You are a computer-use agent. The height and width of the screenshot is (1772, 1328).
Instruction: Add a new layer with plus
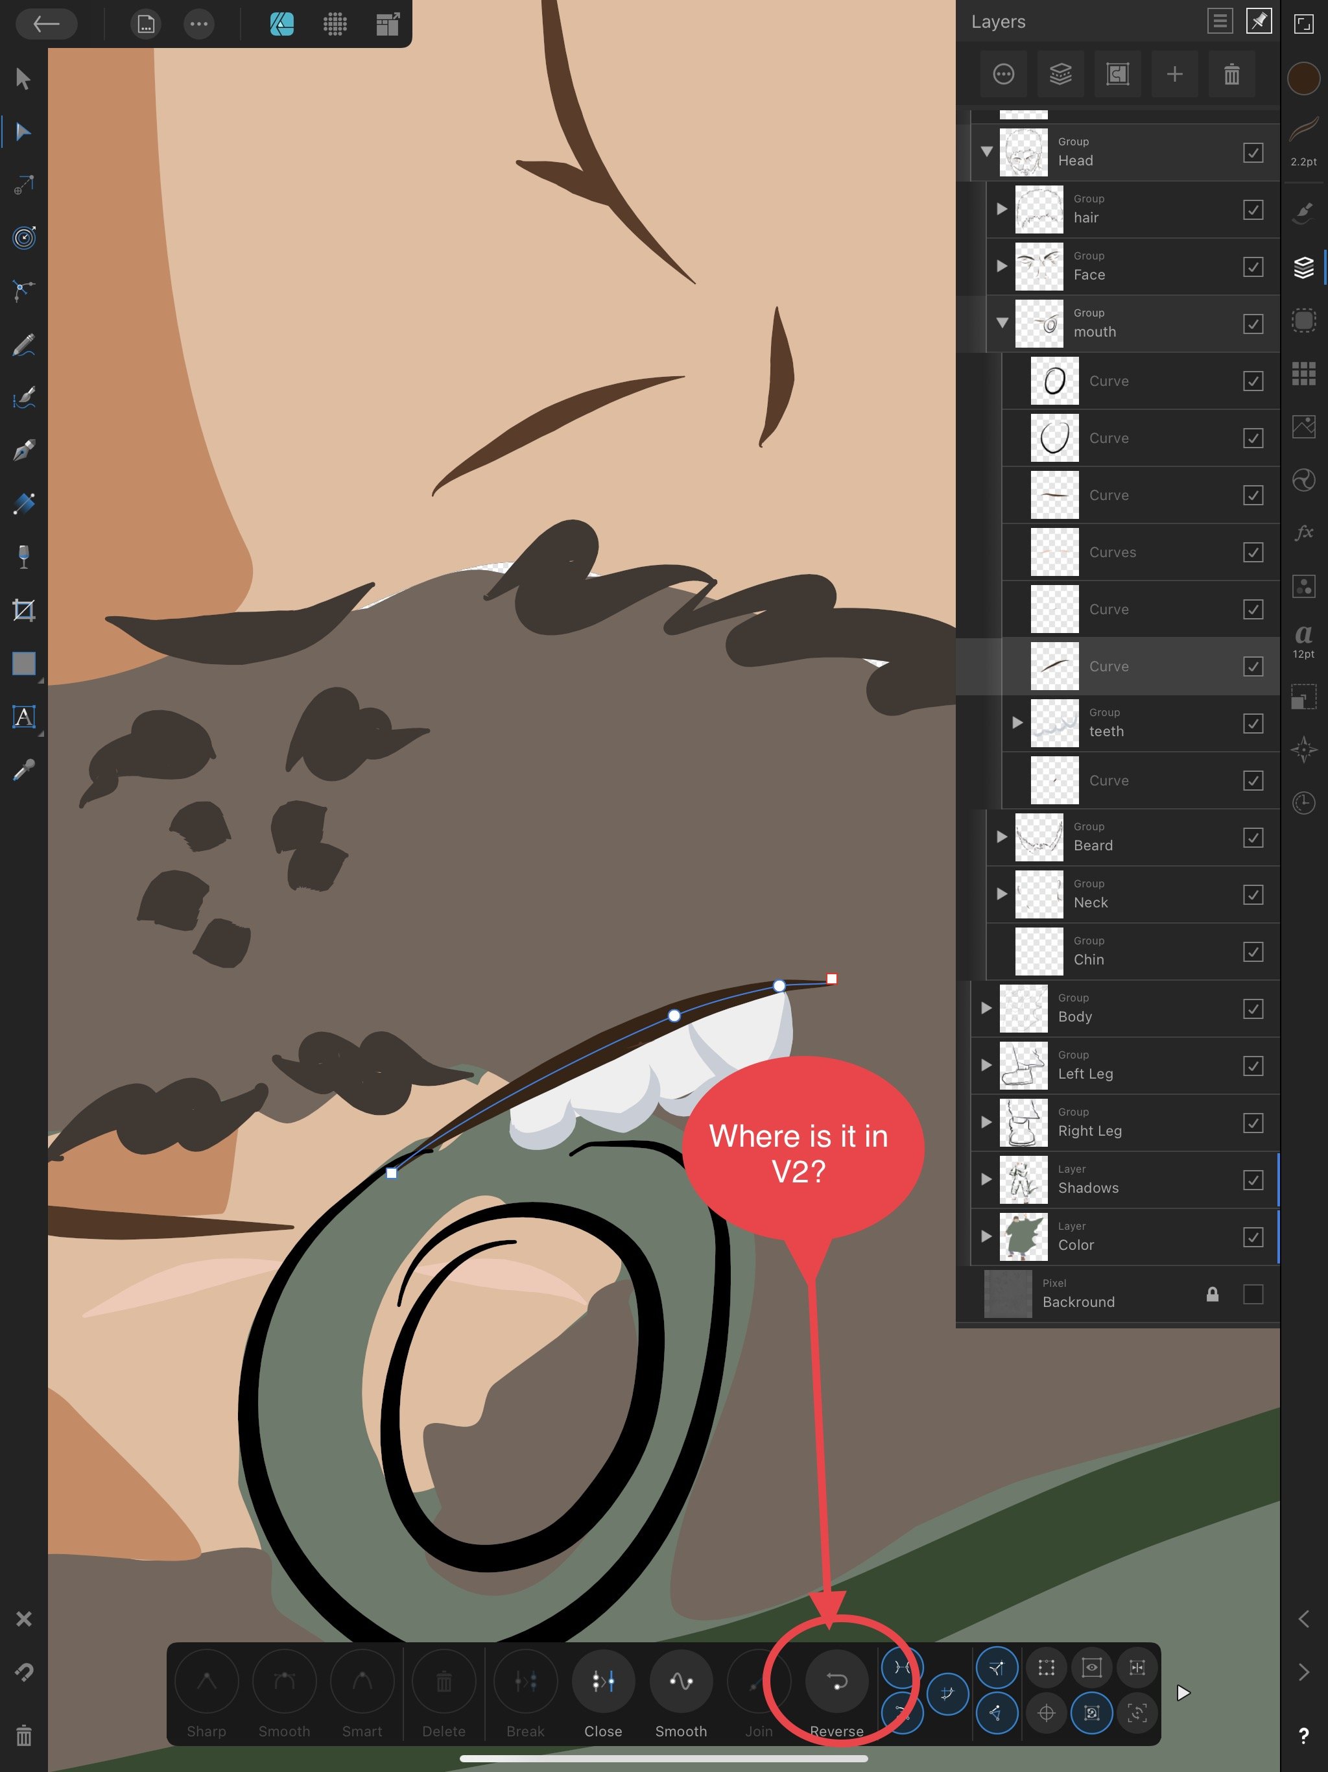(1174, 75)
